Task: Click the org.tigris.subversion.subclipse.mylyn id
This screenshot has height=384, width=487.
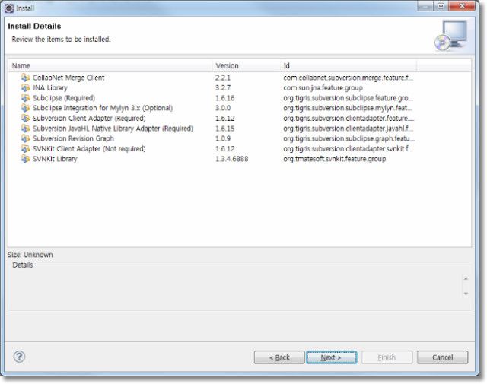Action: click(x=348, y=108)
